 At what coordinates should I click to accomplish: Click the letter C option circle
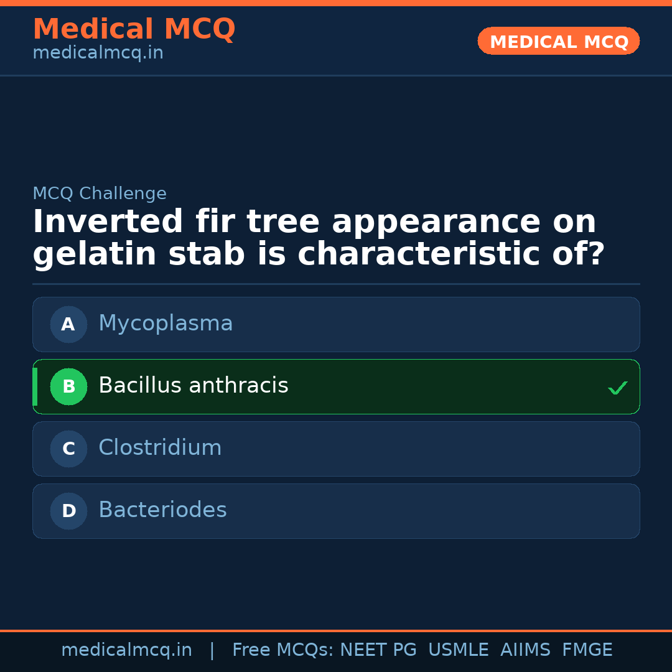(68, 449)
